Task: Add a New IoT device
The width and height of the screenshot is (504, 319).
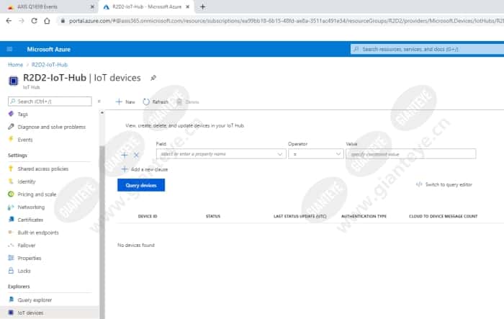Action: click(x=125, y=102)
